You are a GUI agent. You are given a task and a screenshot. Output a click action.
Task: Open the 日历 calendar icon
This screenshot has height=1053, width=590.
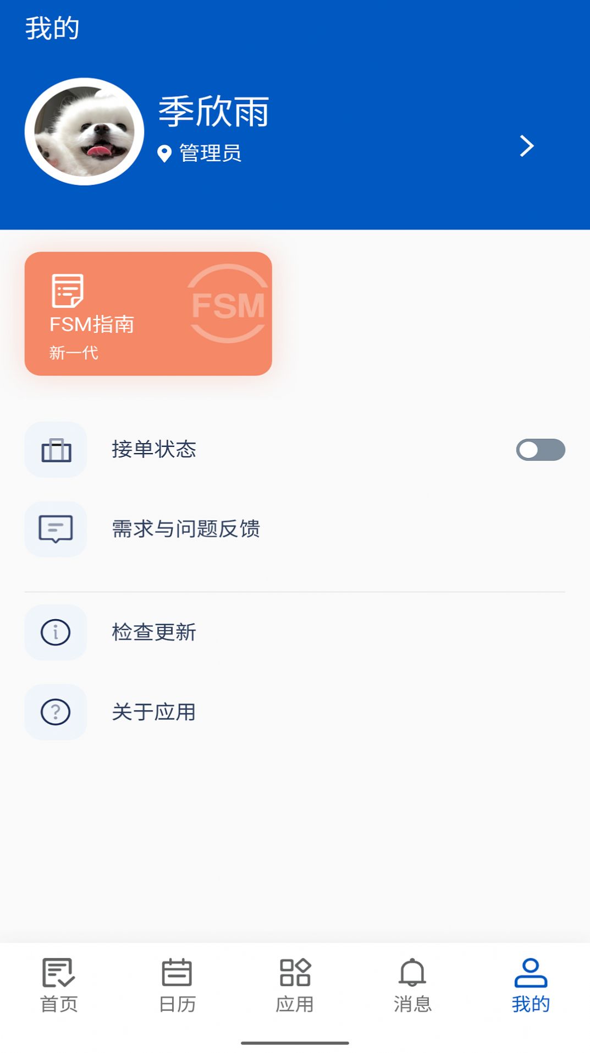click(175, 983)
